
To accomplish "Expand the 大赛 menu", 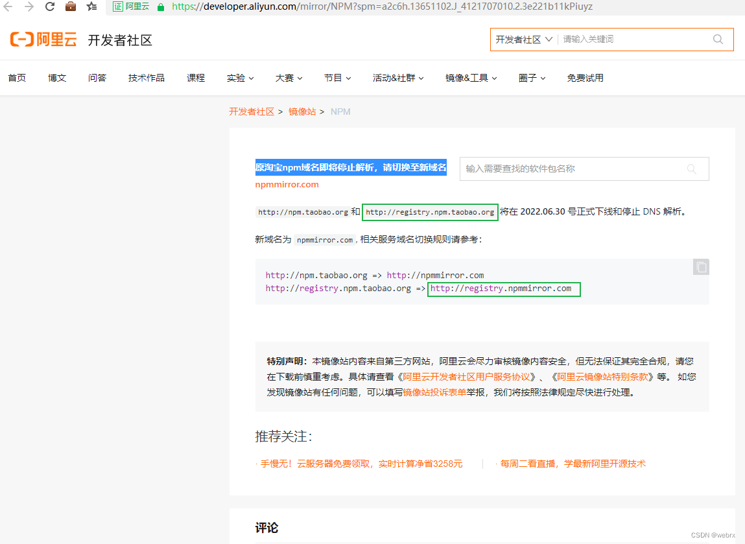I will 289,78.
